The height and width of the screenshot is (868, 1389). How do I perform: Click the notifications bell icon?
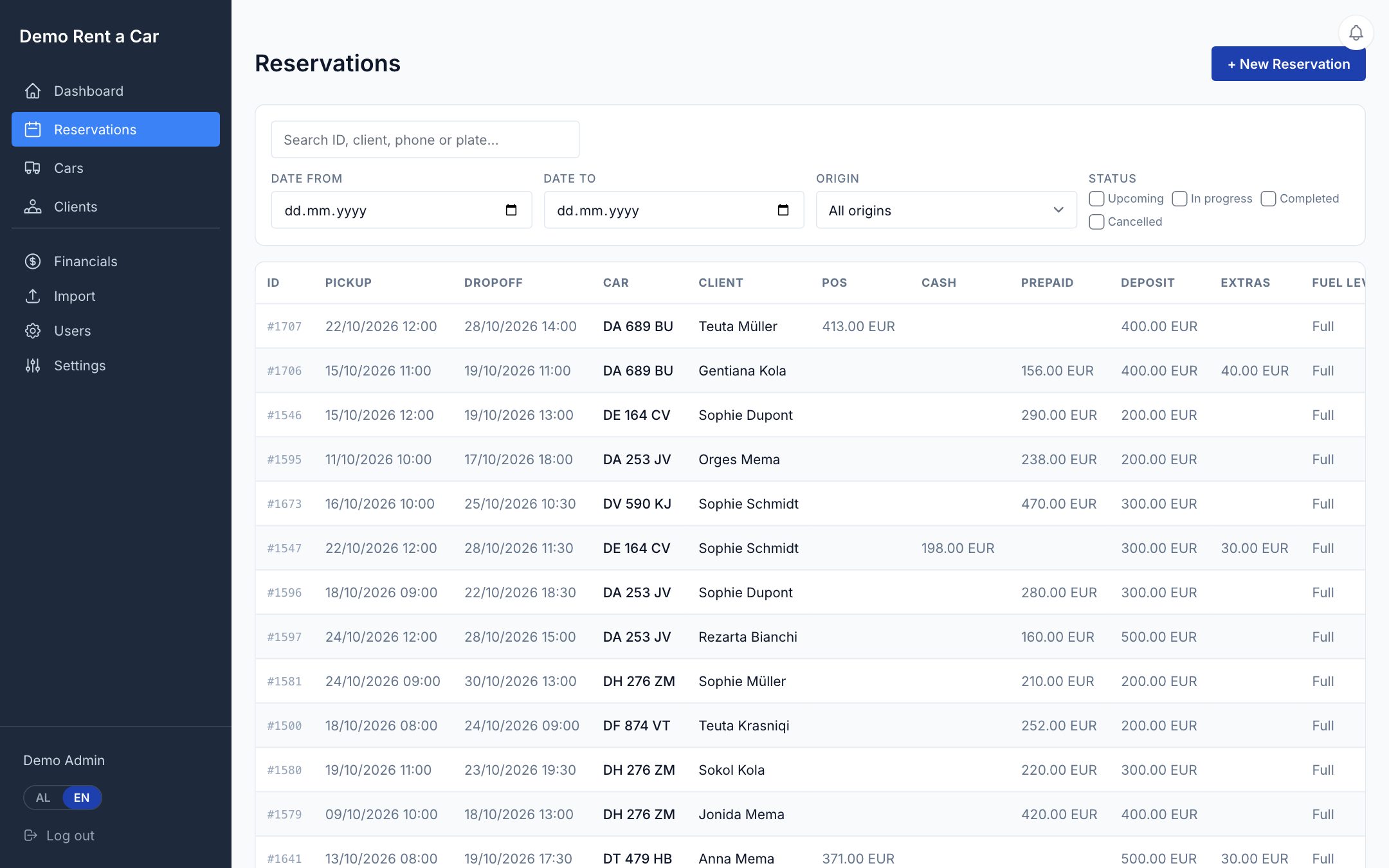tap(1356, 33)
